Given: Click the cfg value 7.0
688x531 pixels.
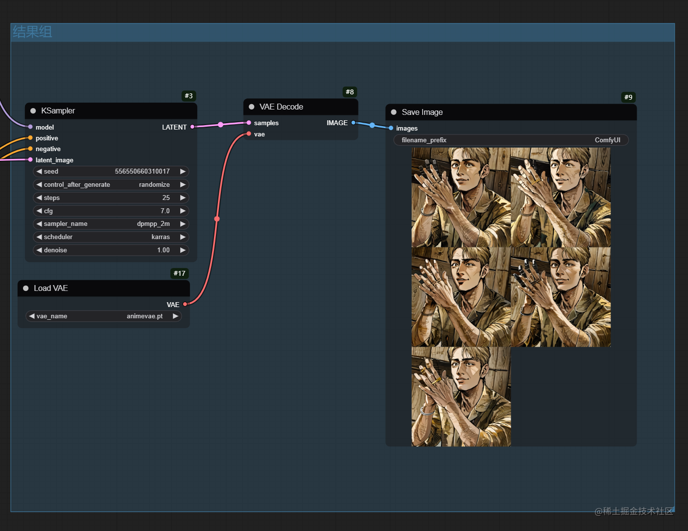Looking at the screenshot, I should tap(165, 211).
